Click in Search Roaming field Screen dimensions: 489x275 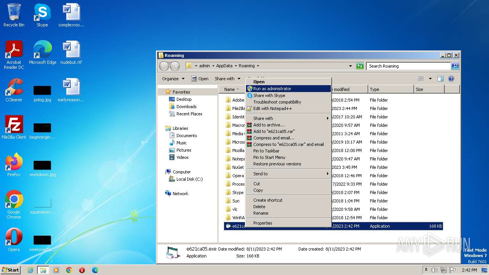point(408,66)
